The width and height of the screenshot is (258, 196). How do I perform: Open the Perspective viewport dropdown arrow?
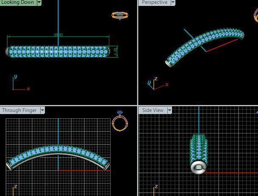(173, 2)
